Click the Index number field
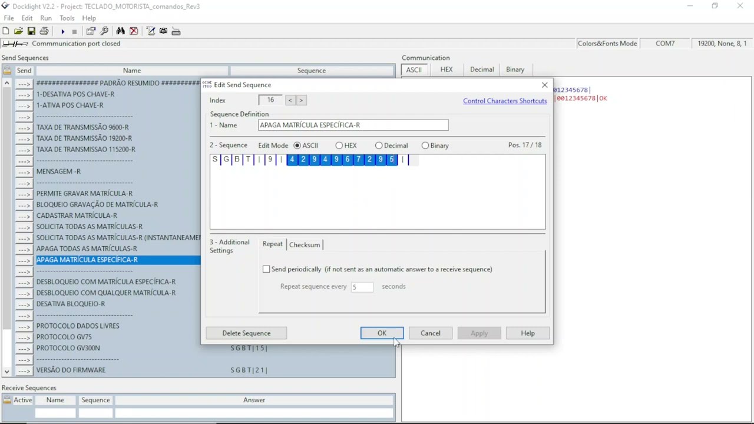754x424 pixels. coord(270,100)
